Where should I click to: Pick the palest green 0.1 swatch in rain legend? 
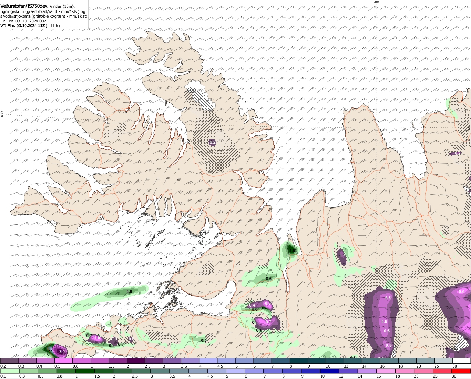pos(9,371)
